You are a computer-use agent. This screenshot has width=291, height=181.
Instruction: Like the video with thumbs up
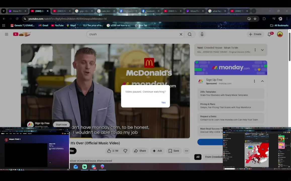(113, 151)
